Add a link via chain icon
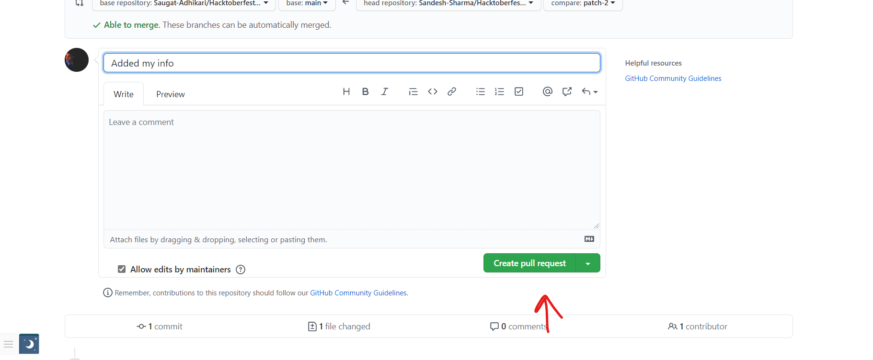 pyautogui.click(x=452, y=91)
